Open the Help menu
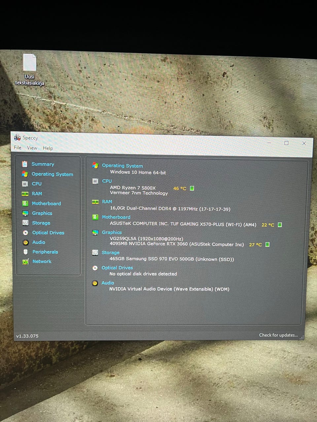Screen dimensions: 317x422 click(48, 148)
